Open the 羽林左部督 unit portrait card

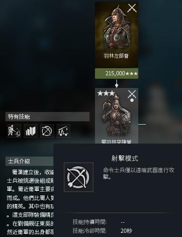point(116,35)
